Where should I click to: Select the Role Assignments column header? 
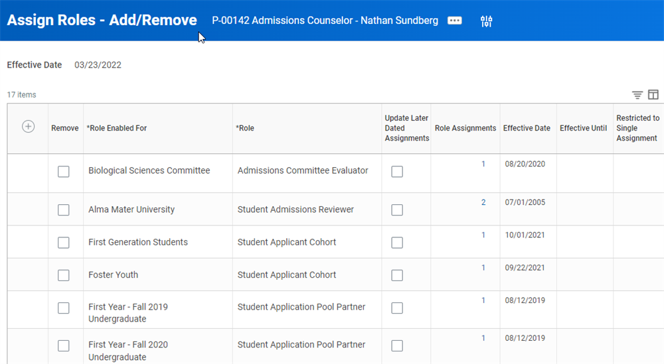tap(465, 128)
